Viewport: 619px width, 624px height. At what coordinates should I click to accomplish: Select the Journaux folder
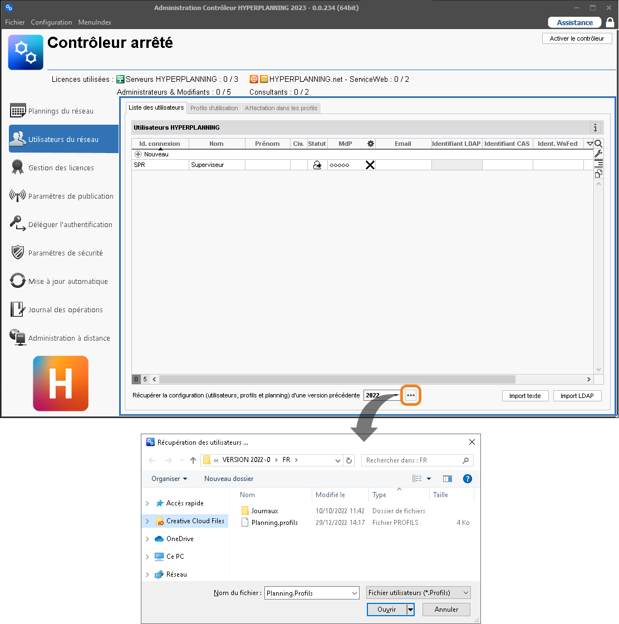click(265, 511)
